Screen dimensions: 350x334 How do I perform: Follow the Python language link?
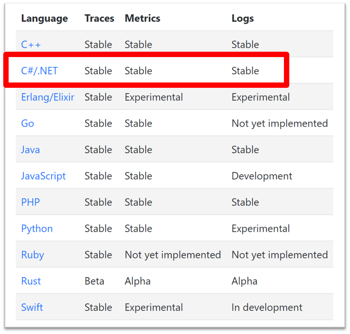(37, 229)
